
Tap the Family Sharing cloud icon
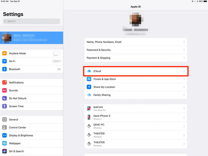point(89,95)
